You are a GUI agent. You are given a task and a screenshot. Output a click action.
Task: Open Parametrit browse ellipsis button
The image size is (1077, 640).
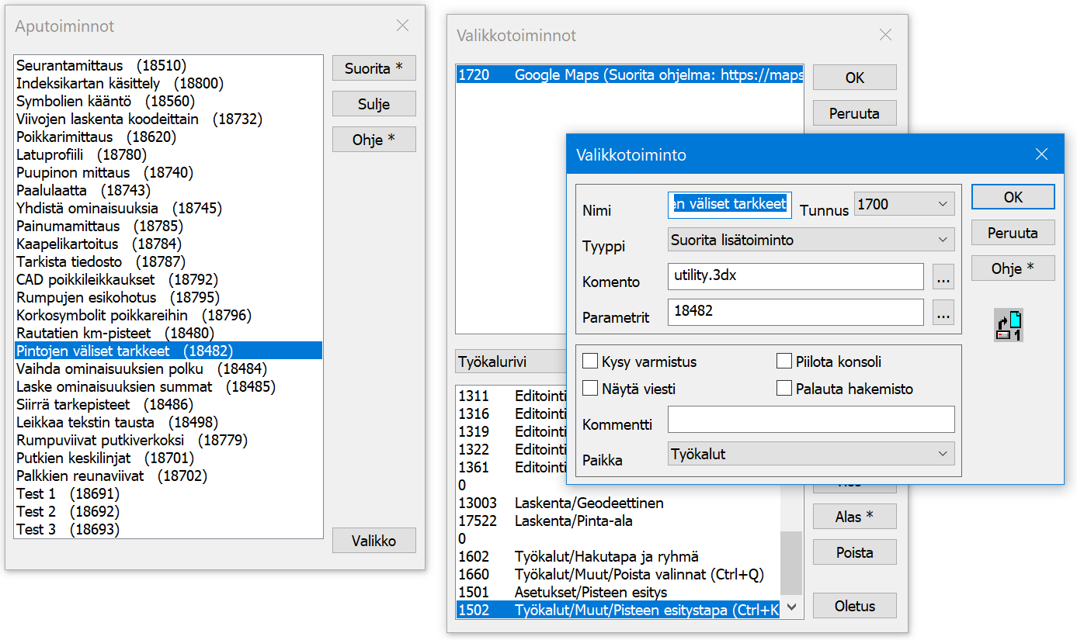(943, 313)
